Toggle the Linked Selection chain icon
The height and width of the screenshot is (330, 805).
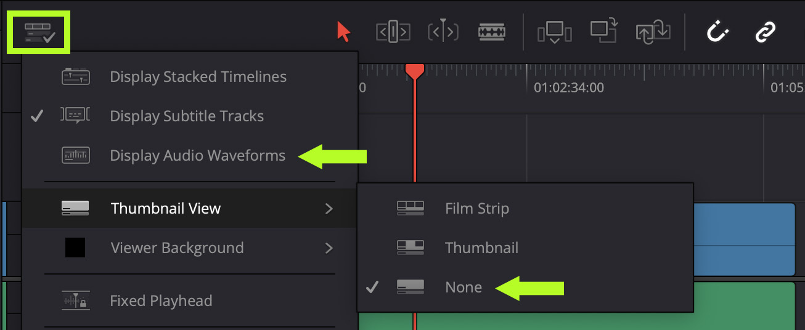pos(765,31)
